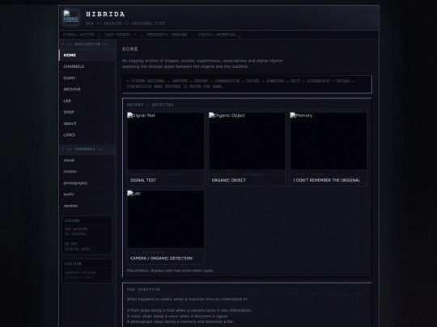Select the random channel
Image resolution: width=437 pixels, height=327 pixels.
click(x=87, y=206)
